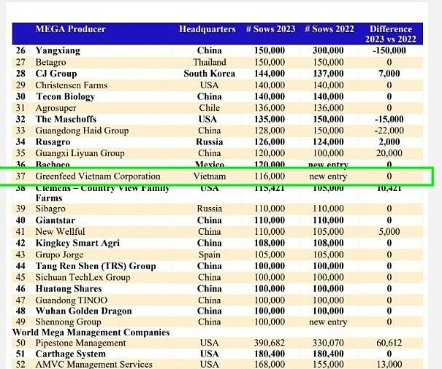Click Tecon Biology producer name
Image resolution: width=442 pixels, height=369 pixels.
tap(65, 96)
